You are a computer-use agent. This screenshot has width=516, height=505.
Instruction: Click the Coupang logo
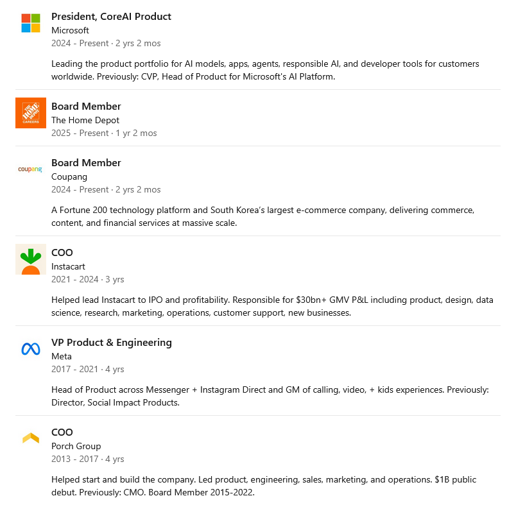click(30, 169)
